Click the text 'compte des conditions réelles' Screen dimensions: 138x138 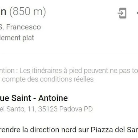[48, 79]
